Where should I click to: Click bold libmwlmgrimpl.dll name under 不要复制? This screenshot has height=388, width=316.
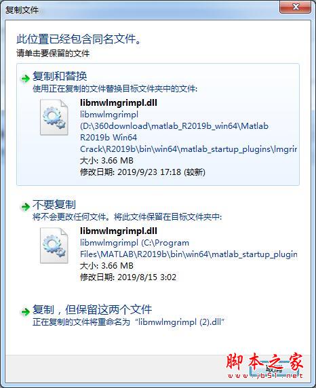(x=119, y=231)
